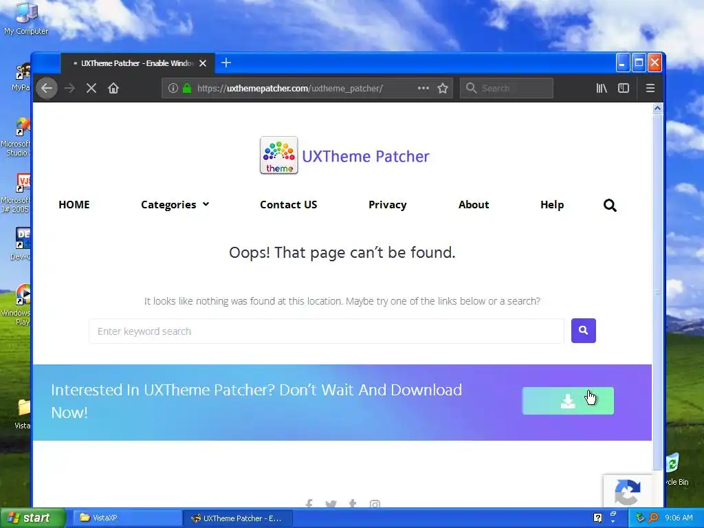The height and width of the screenshot is (528, 704).
Task: Open My Computer desktop icon
Action: click(x=26, y=19)
